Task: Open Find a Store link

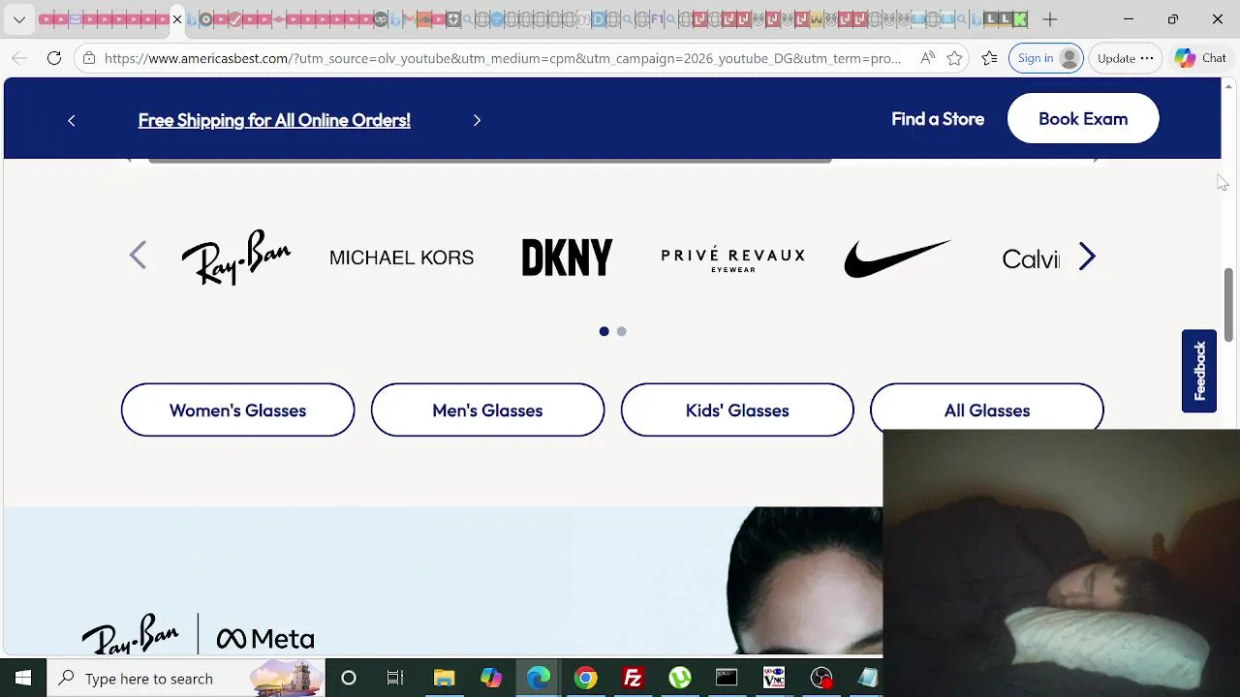Action: pyautogui.click(x=938, y=119)
